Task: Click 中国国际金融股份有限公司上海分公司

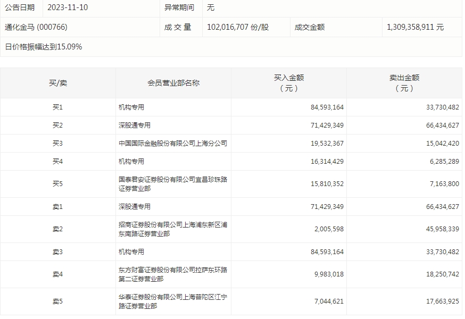Action: tap(173, 143)
